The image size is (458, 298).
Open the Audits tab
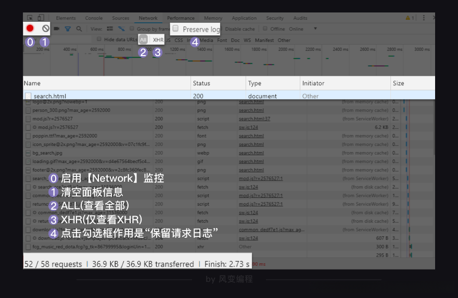300,18
